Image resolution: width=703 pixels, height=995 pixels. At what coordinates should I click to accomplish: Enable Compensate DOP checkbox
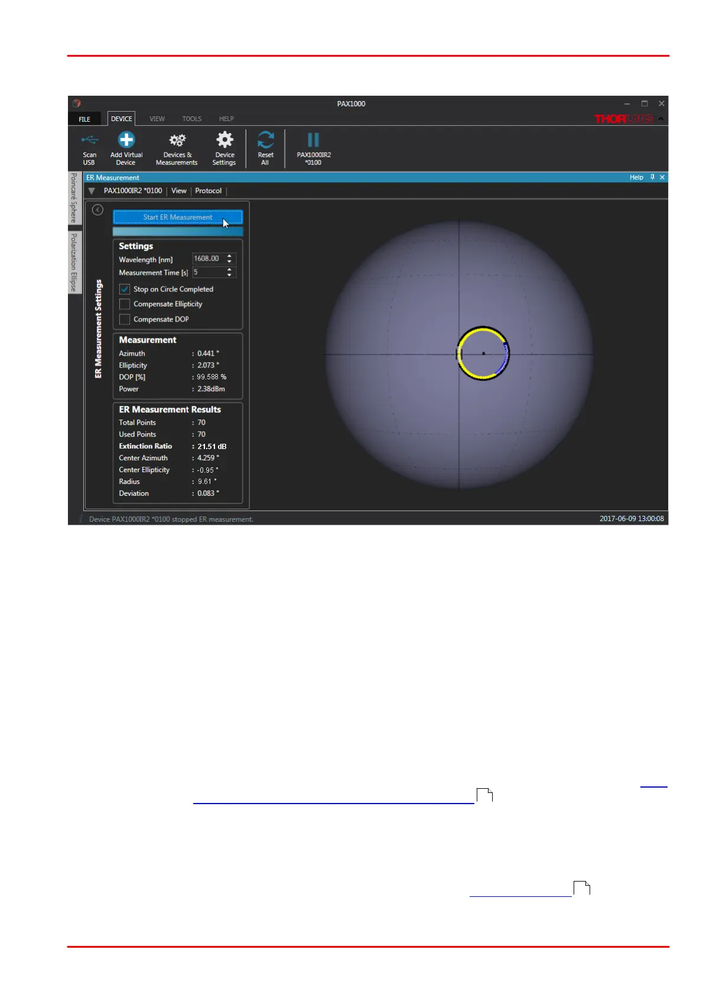(x=125, y=319)
